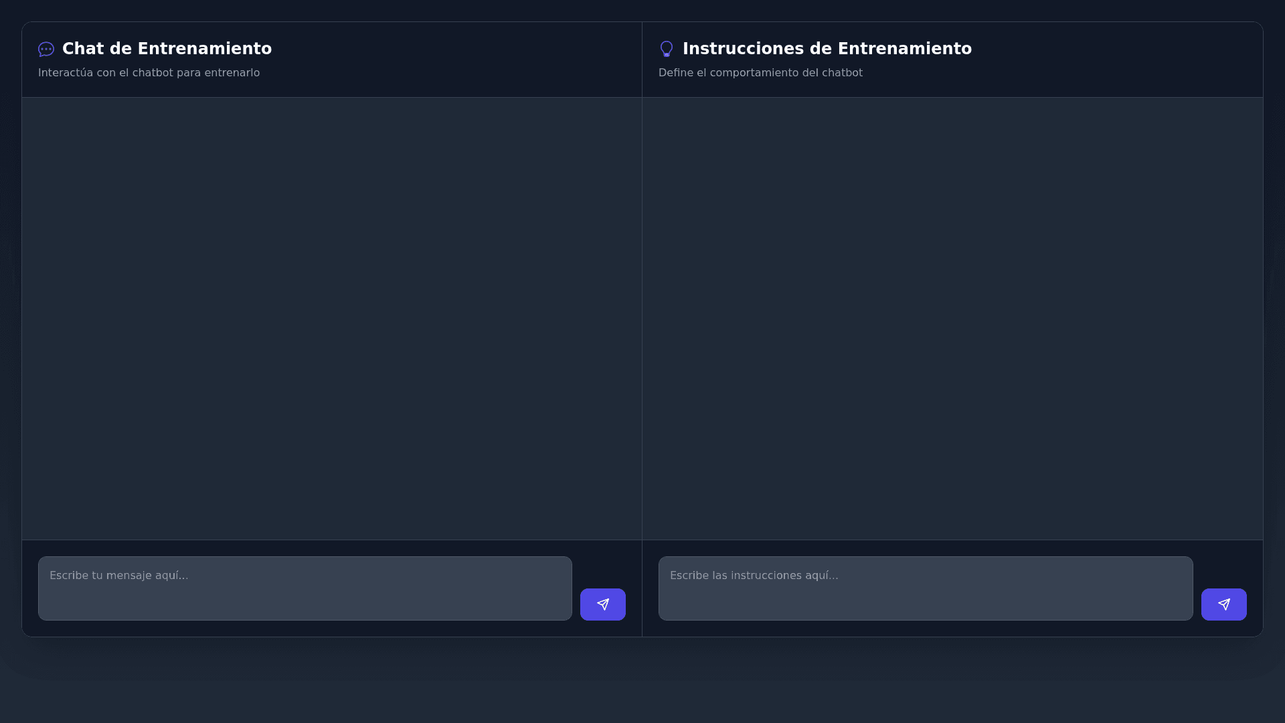Send the chat message with paper-plane button
Screen dimensions: 1285x723
coord(602,605)
